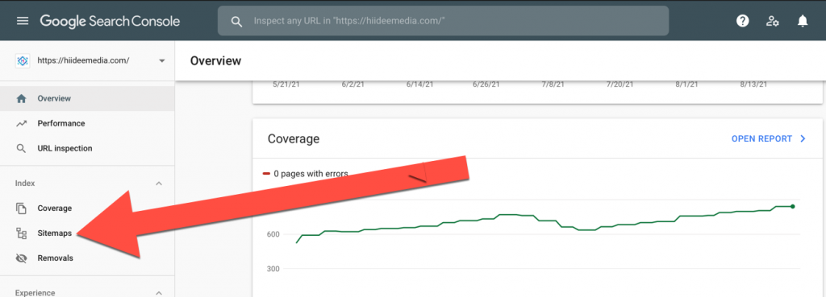The image size is (826, 297).
Task: Open the hamburger navigation menu
Action: [22, 21]
